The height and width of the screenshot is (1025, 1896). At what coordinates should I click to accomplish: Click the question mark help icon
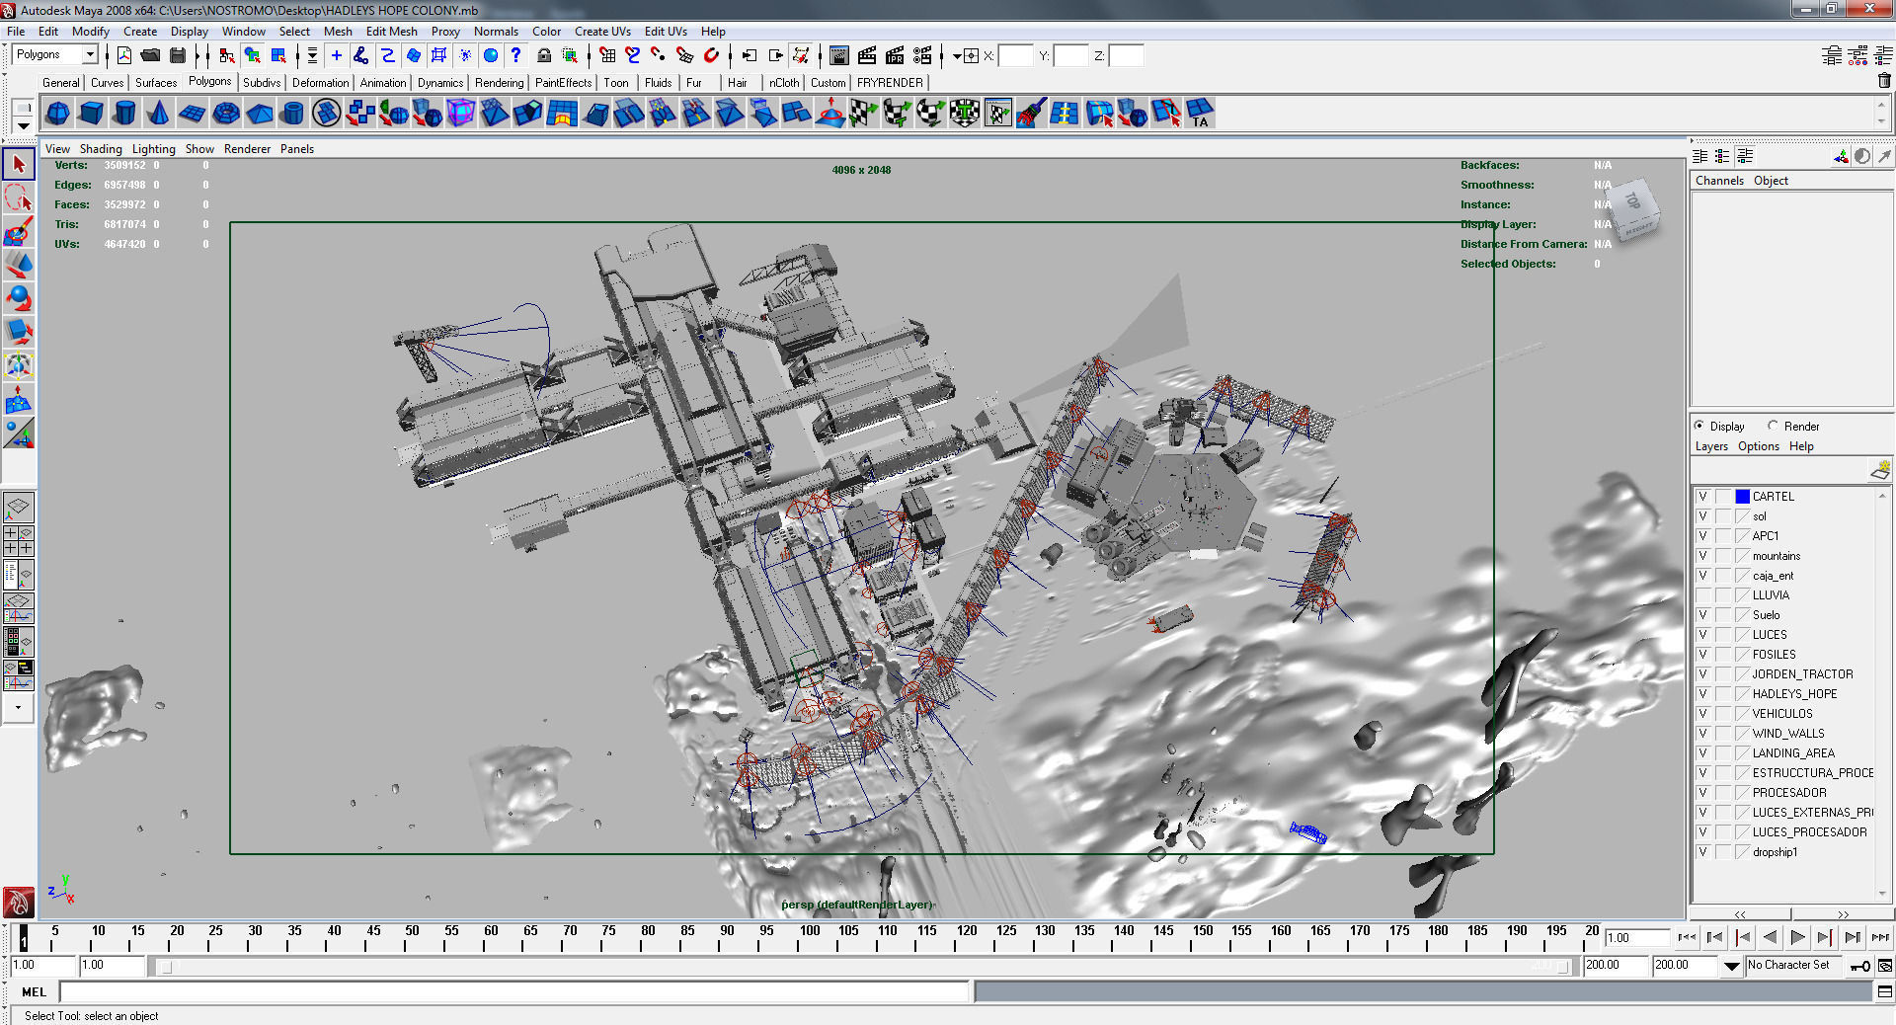(515, 55)
